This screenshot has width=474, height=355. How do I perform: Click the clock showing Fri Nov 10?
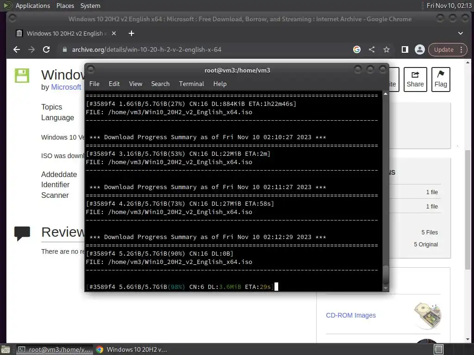pyautogui.click(x=449, y=6)
